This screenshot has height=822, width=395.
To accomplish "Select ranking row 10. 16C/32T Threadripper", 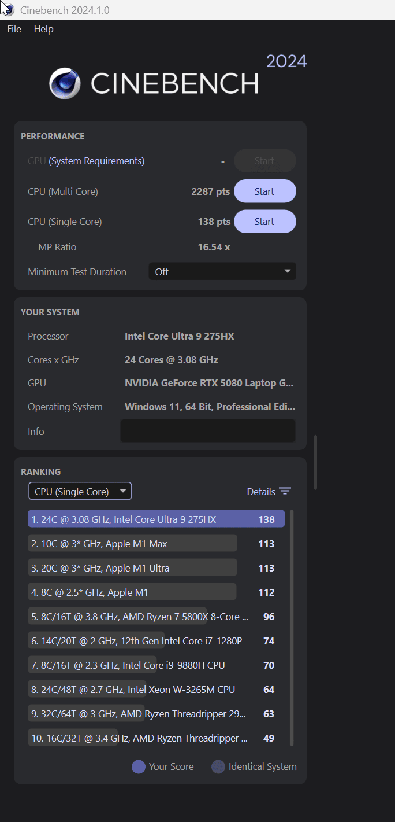I will pyautogui.click(x=156, y=738).
